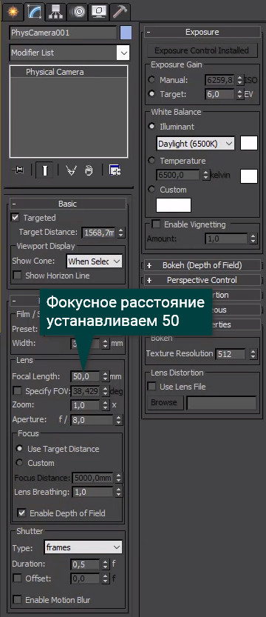The image size is (266, 617).
Task: Click the vignetting Amount spinner arrows
Action: (253, 239)
